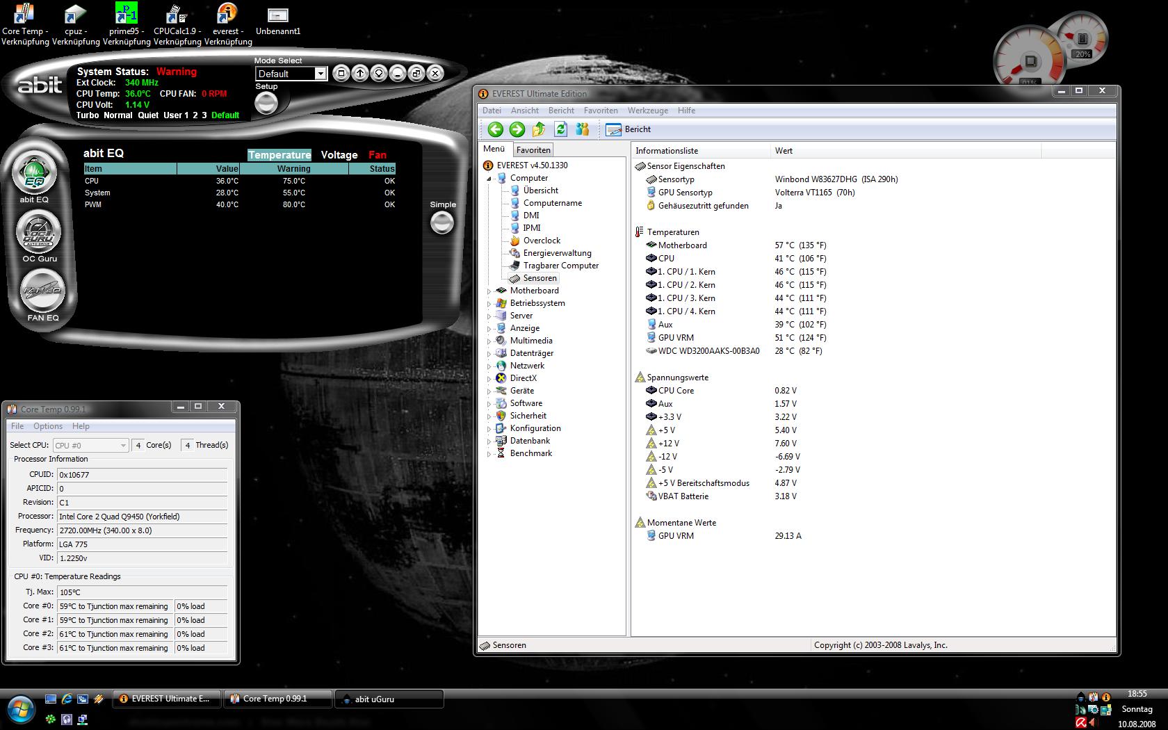Click the two-people users icon in EVEREST toolbar

(x=583, y=129)
